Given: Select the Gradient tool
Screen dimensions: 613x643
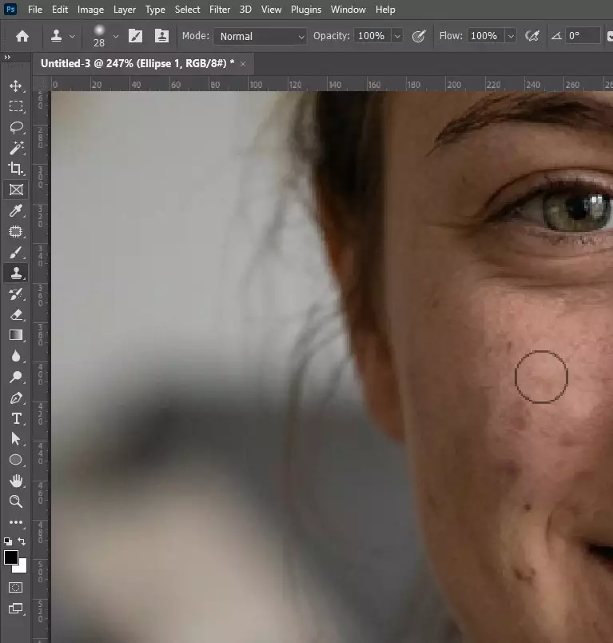Looking at the screenshot, I should pos(16,335).
